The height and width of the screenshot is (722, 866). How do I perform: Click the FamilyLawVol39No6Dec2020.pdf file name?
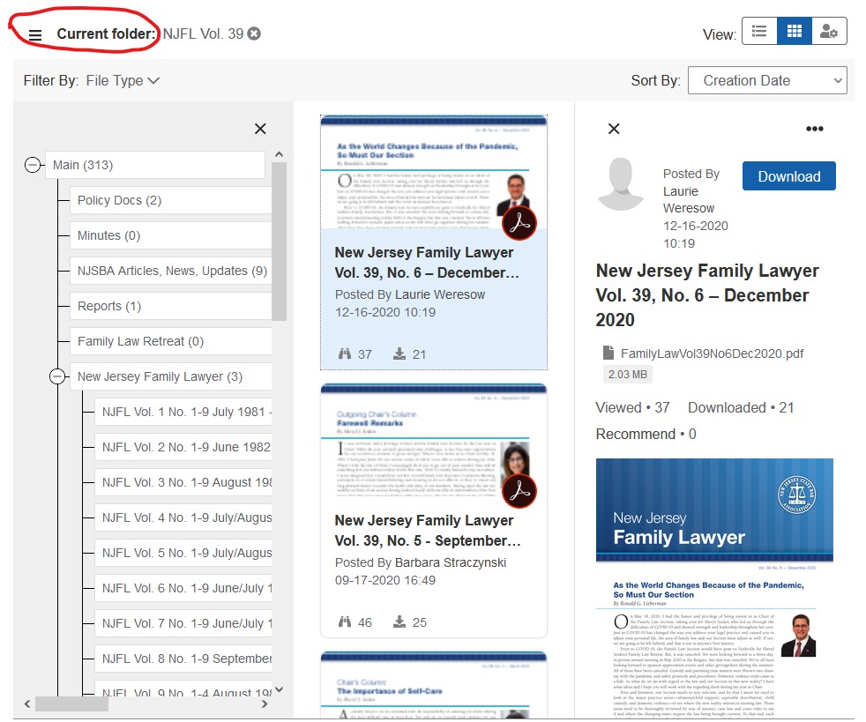[712, 354]
